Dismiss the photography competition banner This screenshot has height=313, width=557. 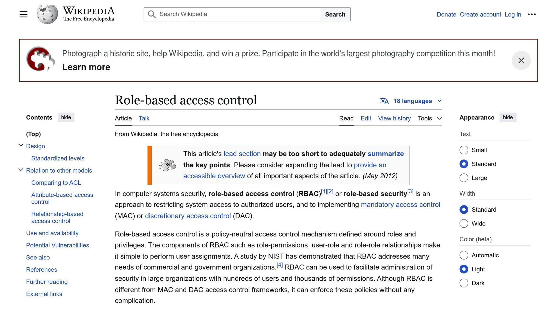coord(521,60)
